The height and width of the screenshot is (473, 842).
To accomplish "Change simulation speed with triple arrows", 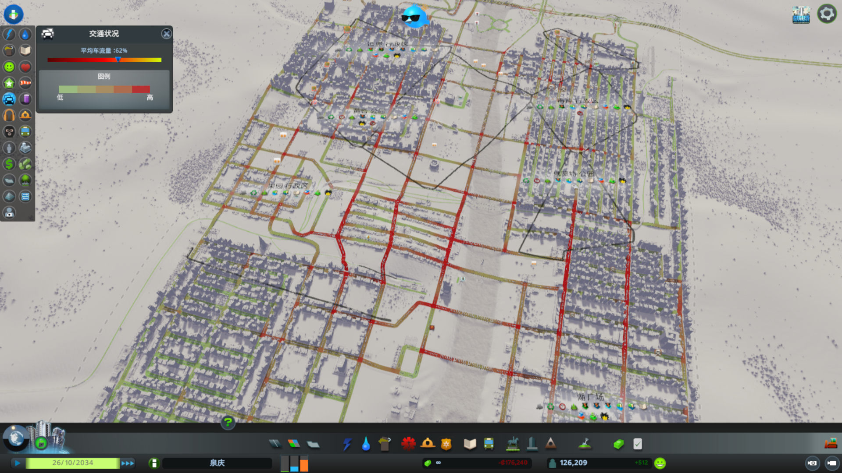I will pyautogui.click(x=128, y=463).
